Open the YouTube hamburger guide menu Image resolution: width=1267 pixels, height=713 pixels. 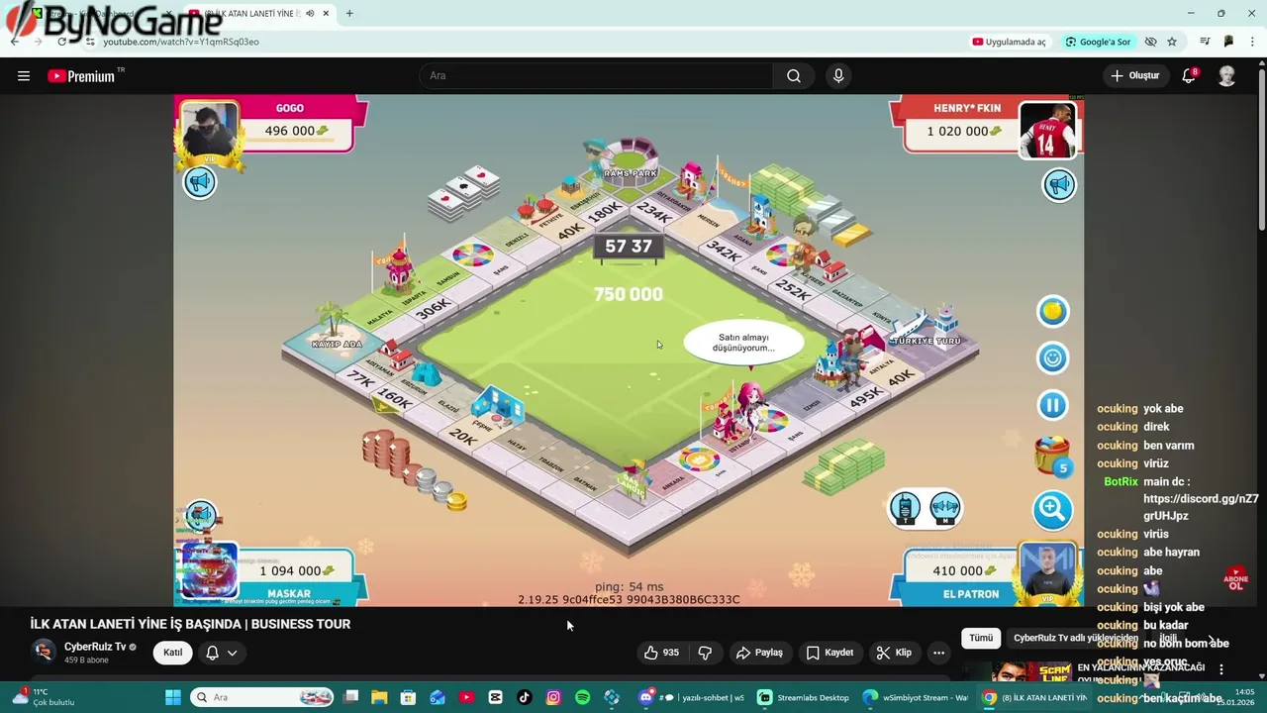click(x=24, y=75)
